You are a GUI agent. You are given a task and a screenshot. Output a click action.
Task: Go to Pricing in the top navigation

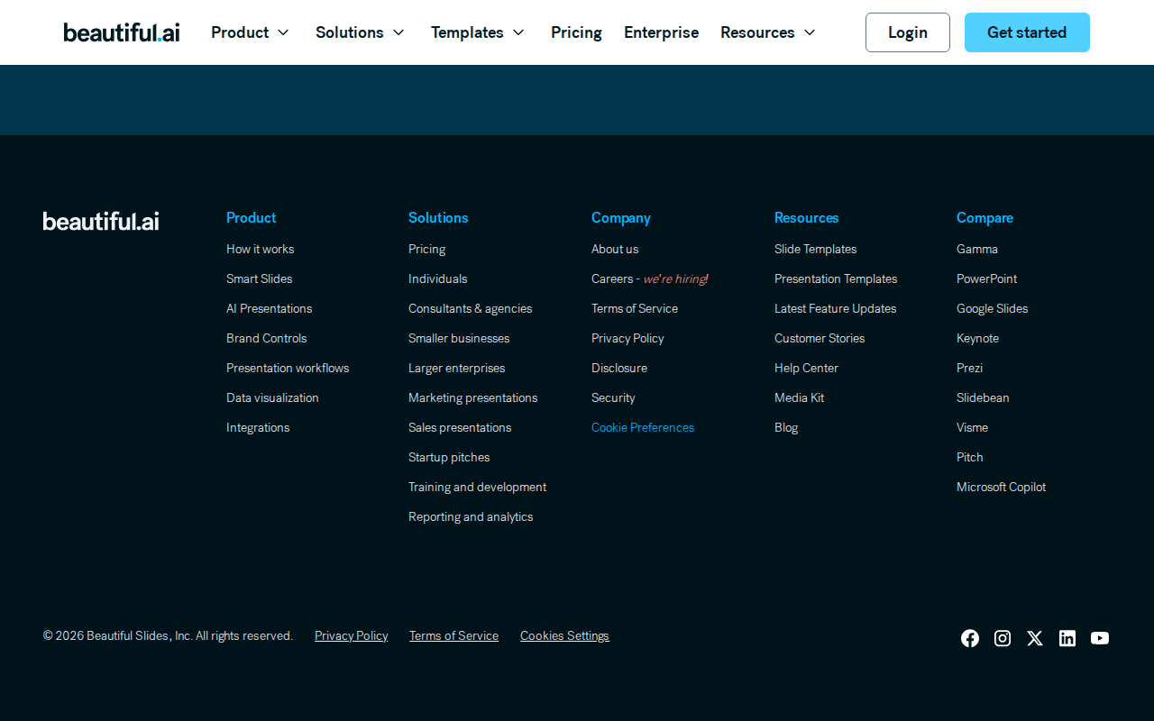coord(576,32)
